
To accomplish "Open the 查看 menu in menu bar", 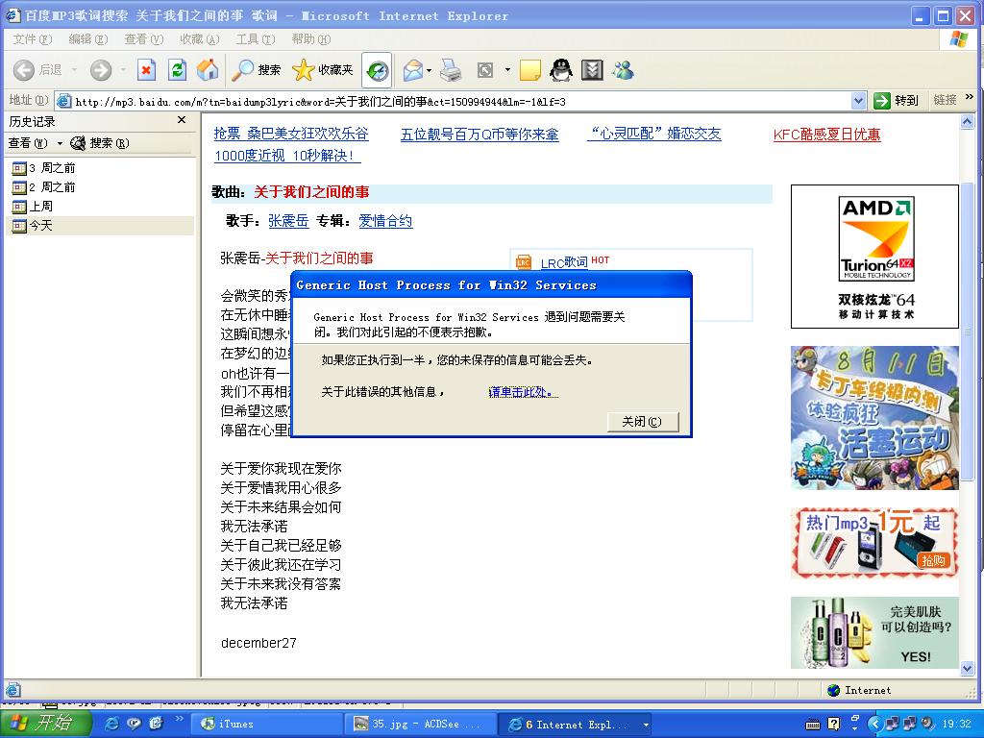I will (x=144, y=38).
